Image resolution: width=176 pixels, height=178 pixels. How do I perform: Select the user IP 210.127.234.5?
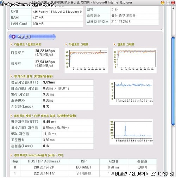click(x=121, y=22)
